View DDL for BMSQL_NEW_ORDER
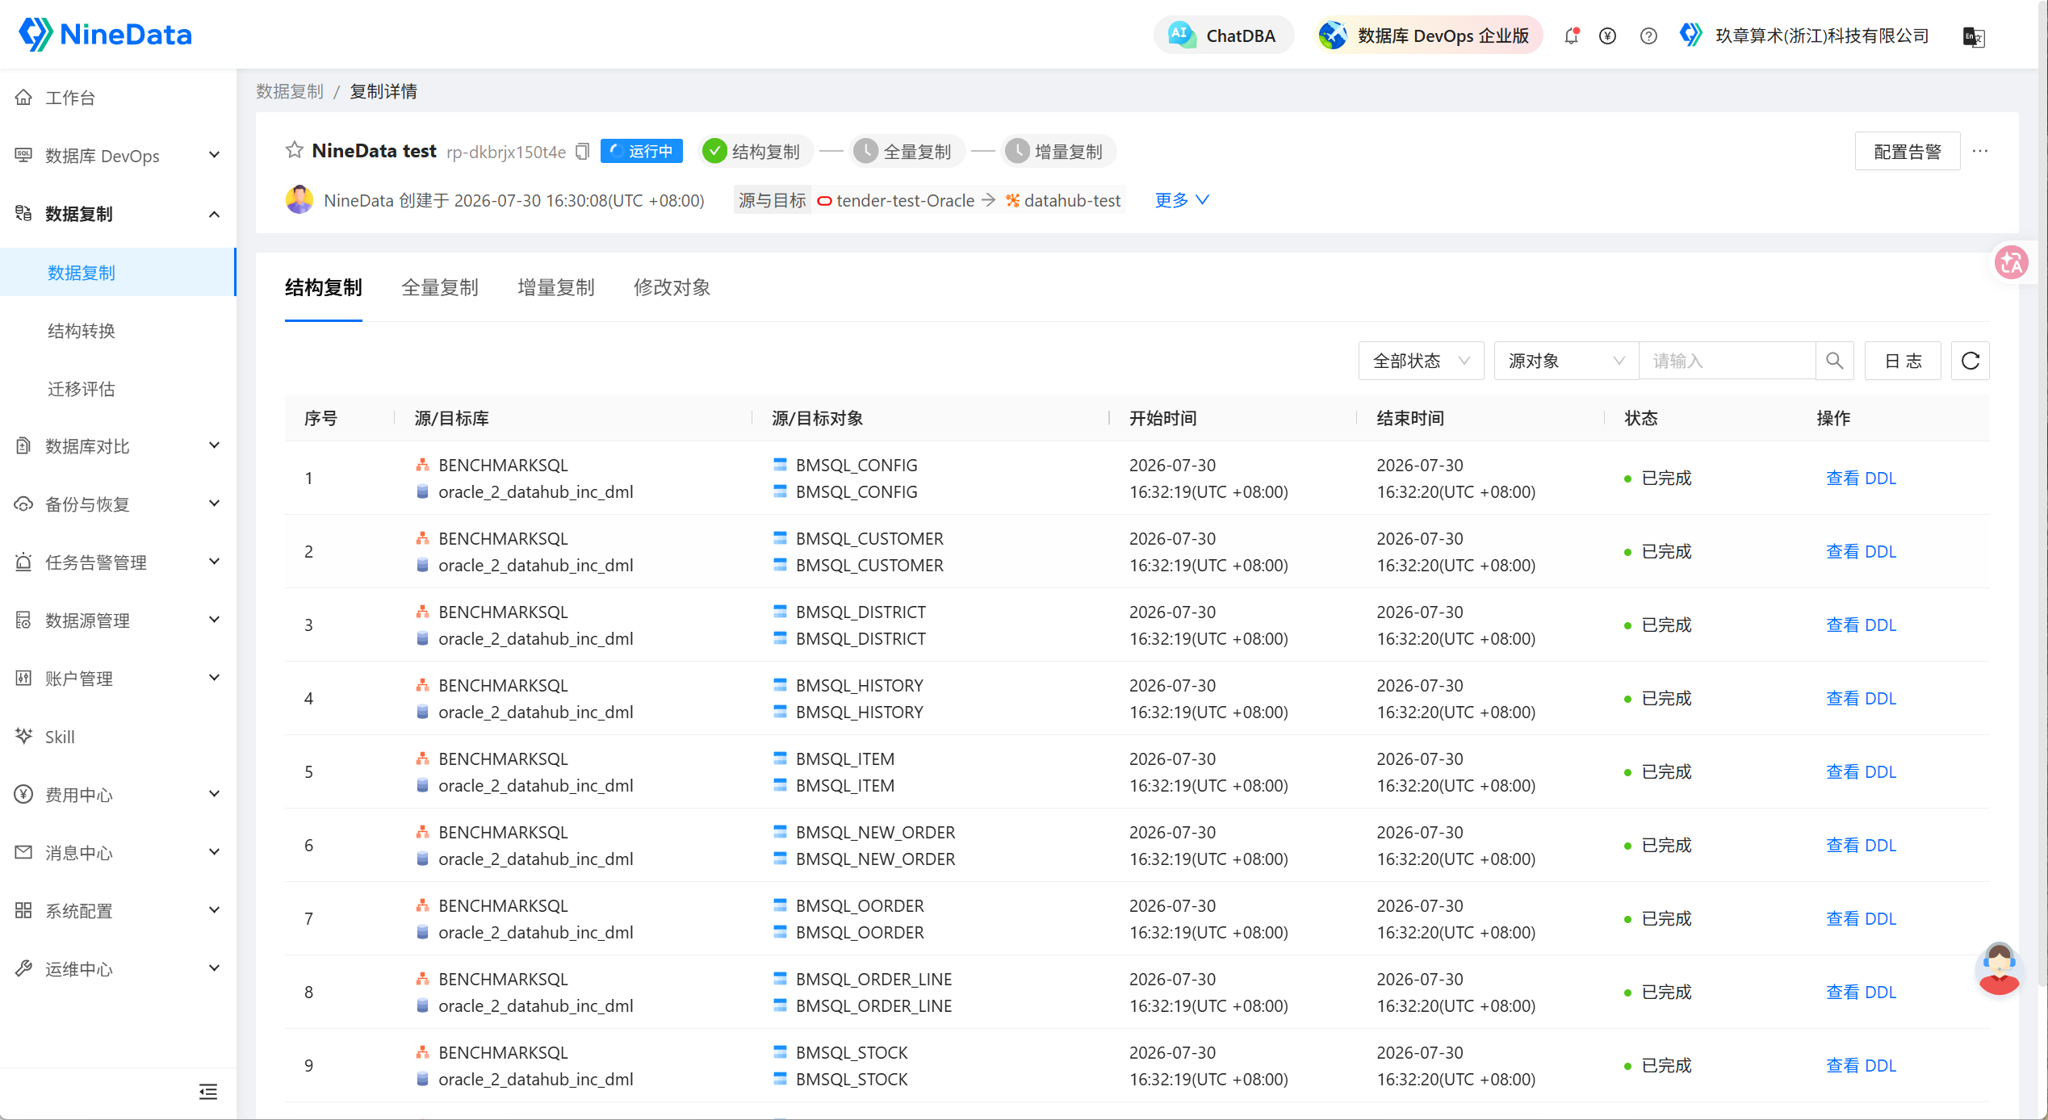Viewport: 2048px width, 1120px height. 1861,845
